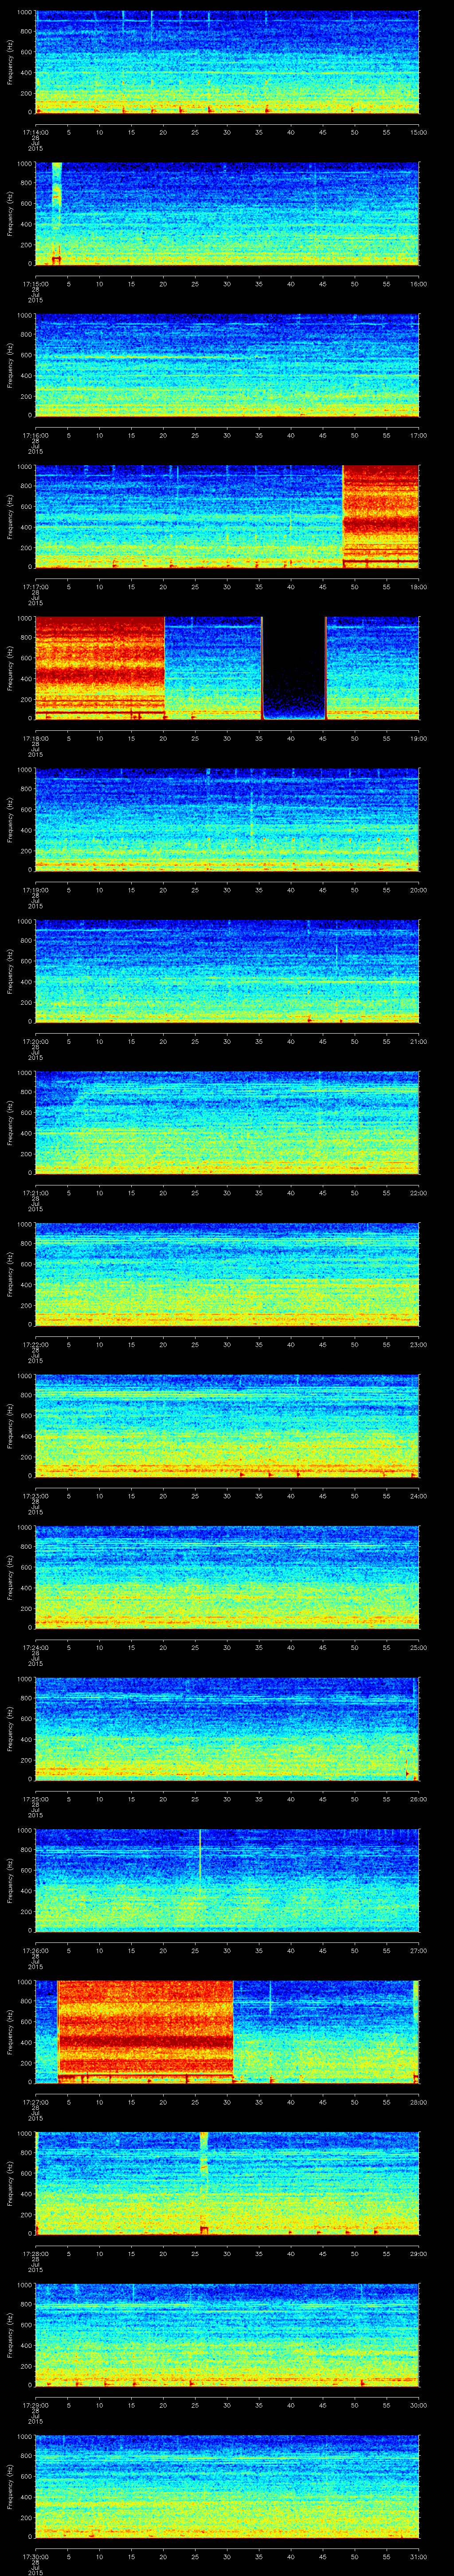View the 17:23:00 spectrogram panel

pos(227,1426)
